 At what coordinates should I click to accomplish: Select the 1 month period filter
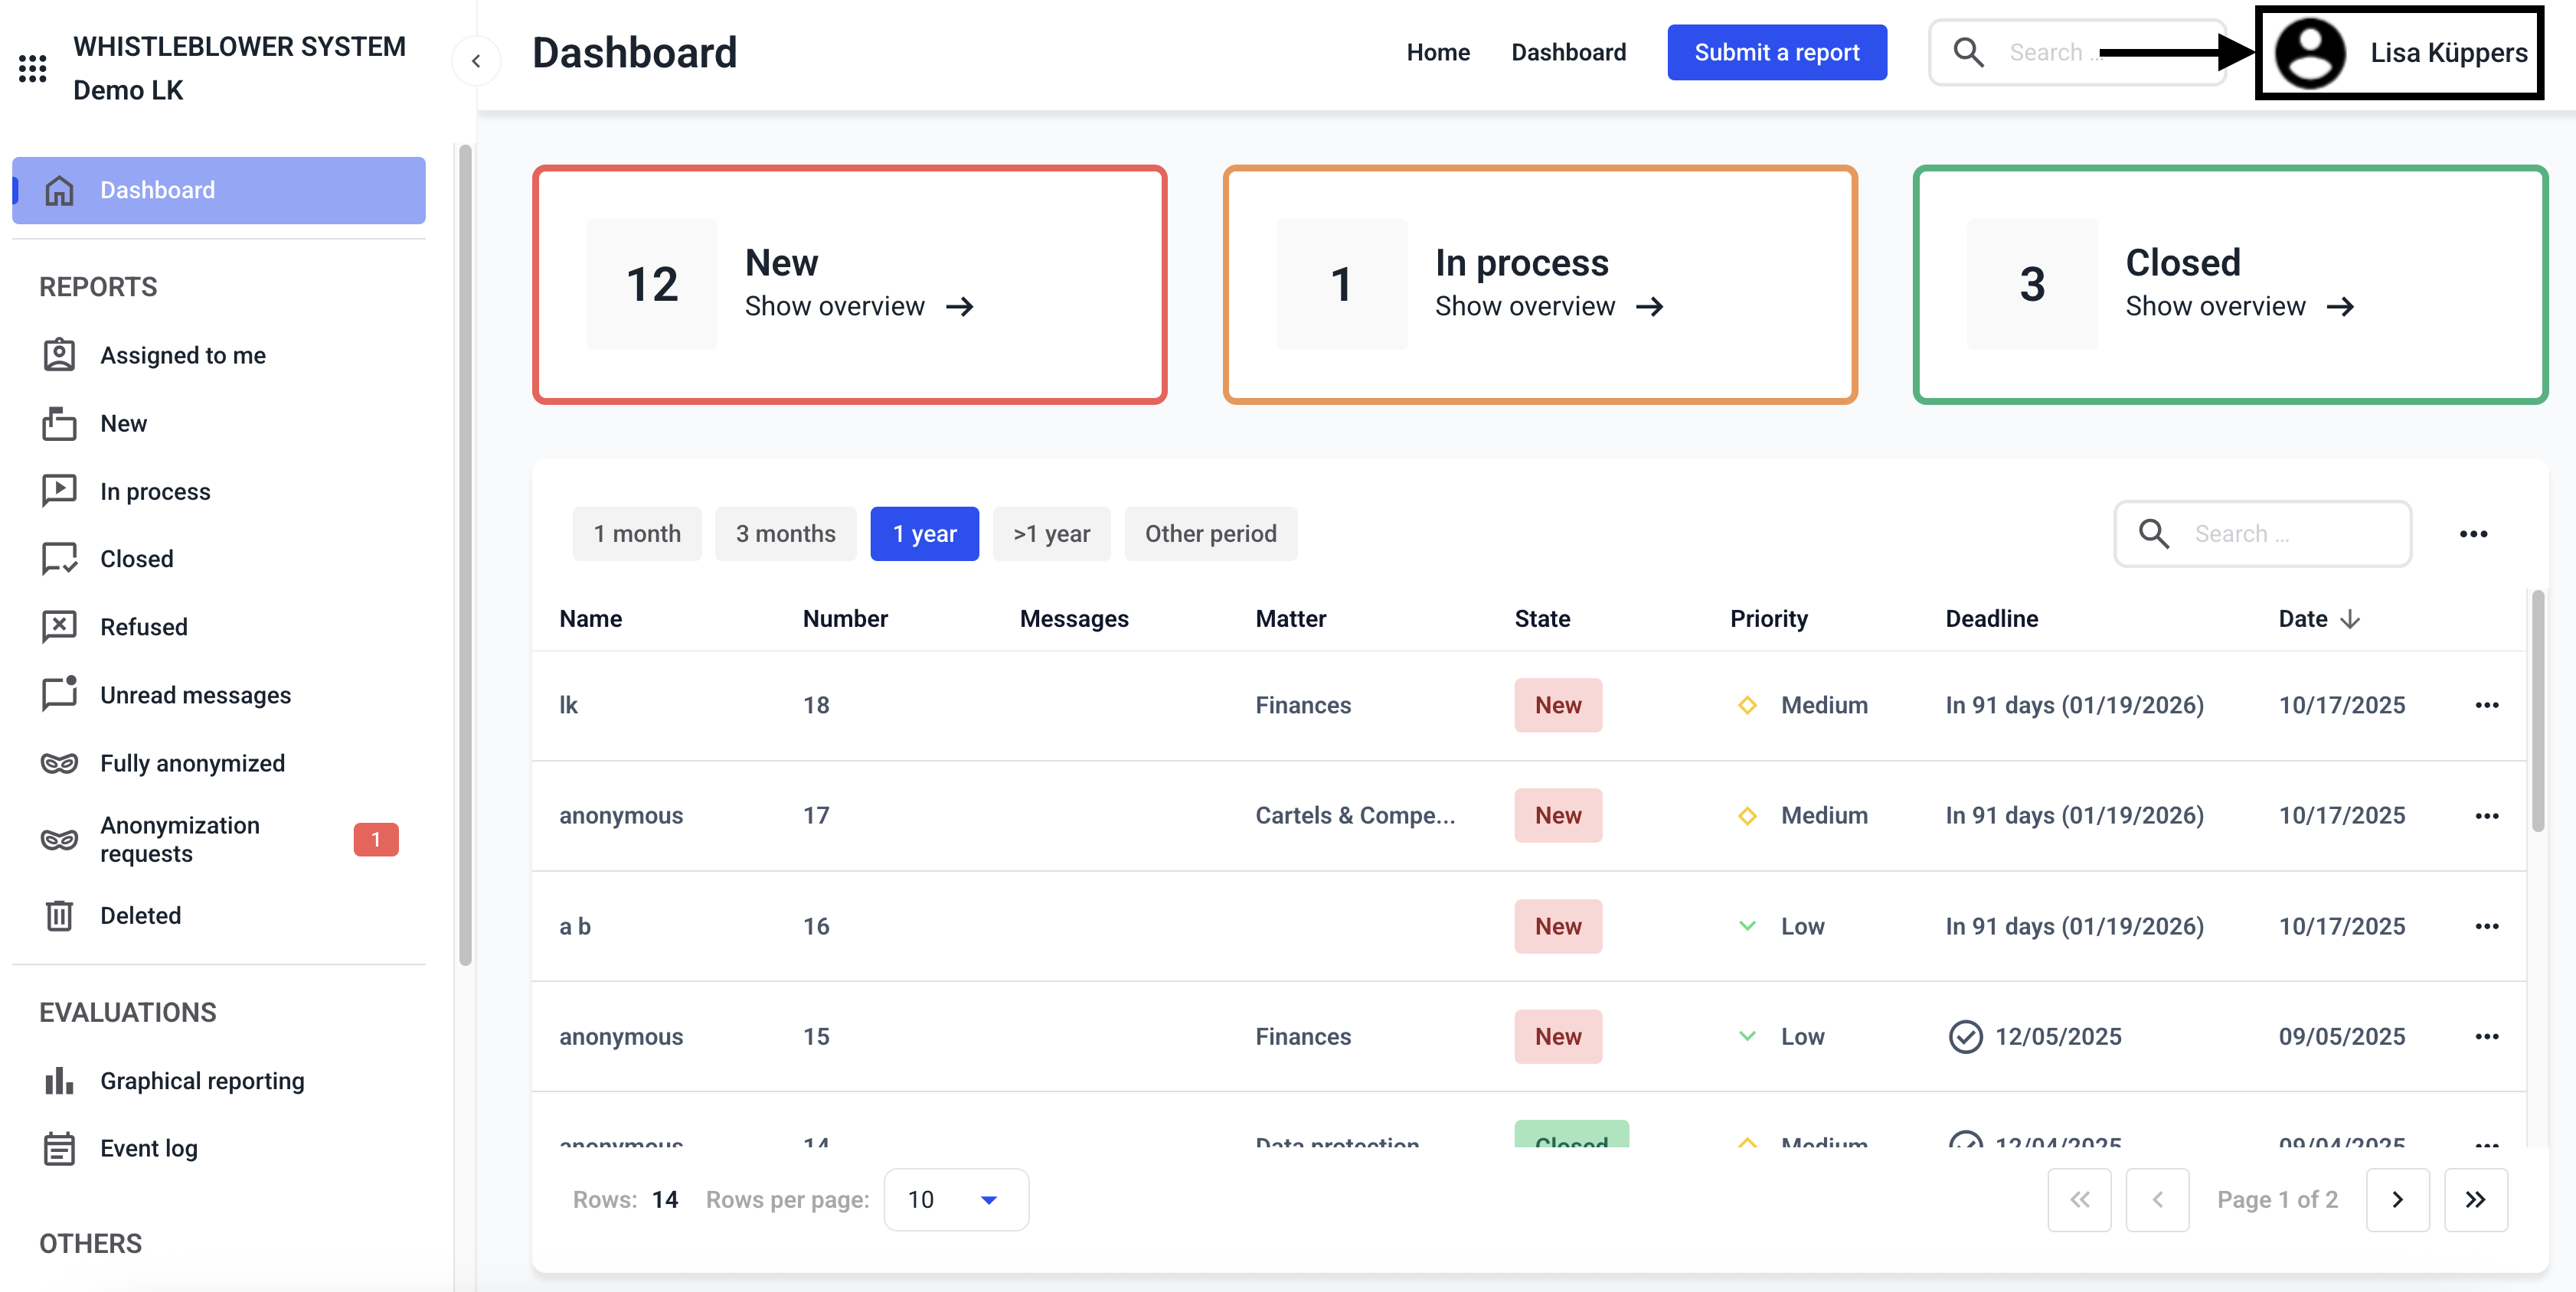pyautogui.click(x=637, y=533)
